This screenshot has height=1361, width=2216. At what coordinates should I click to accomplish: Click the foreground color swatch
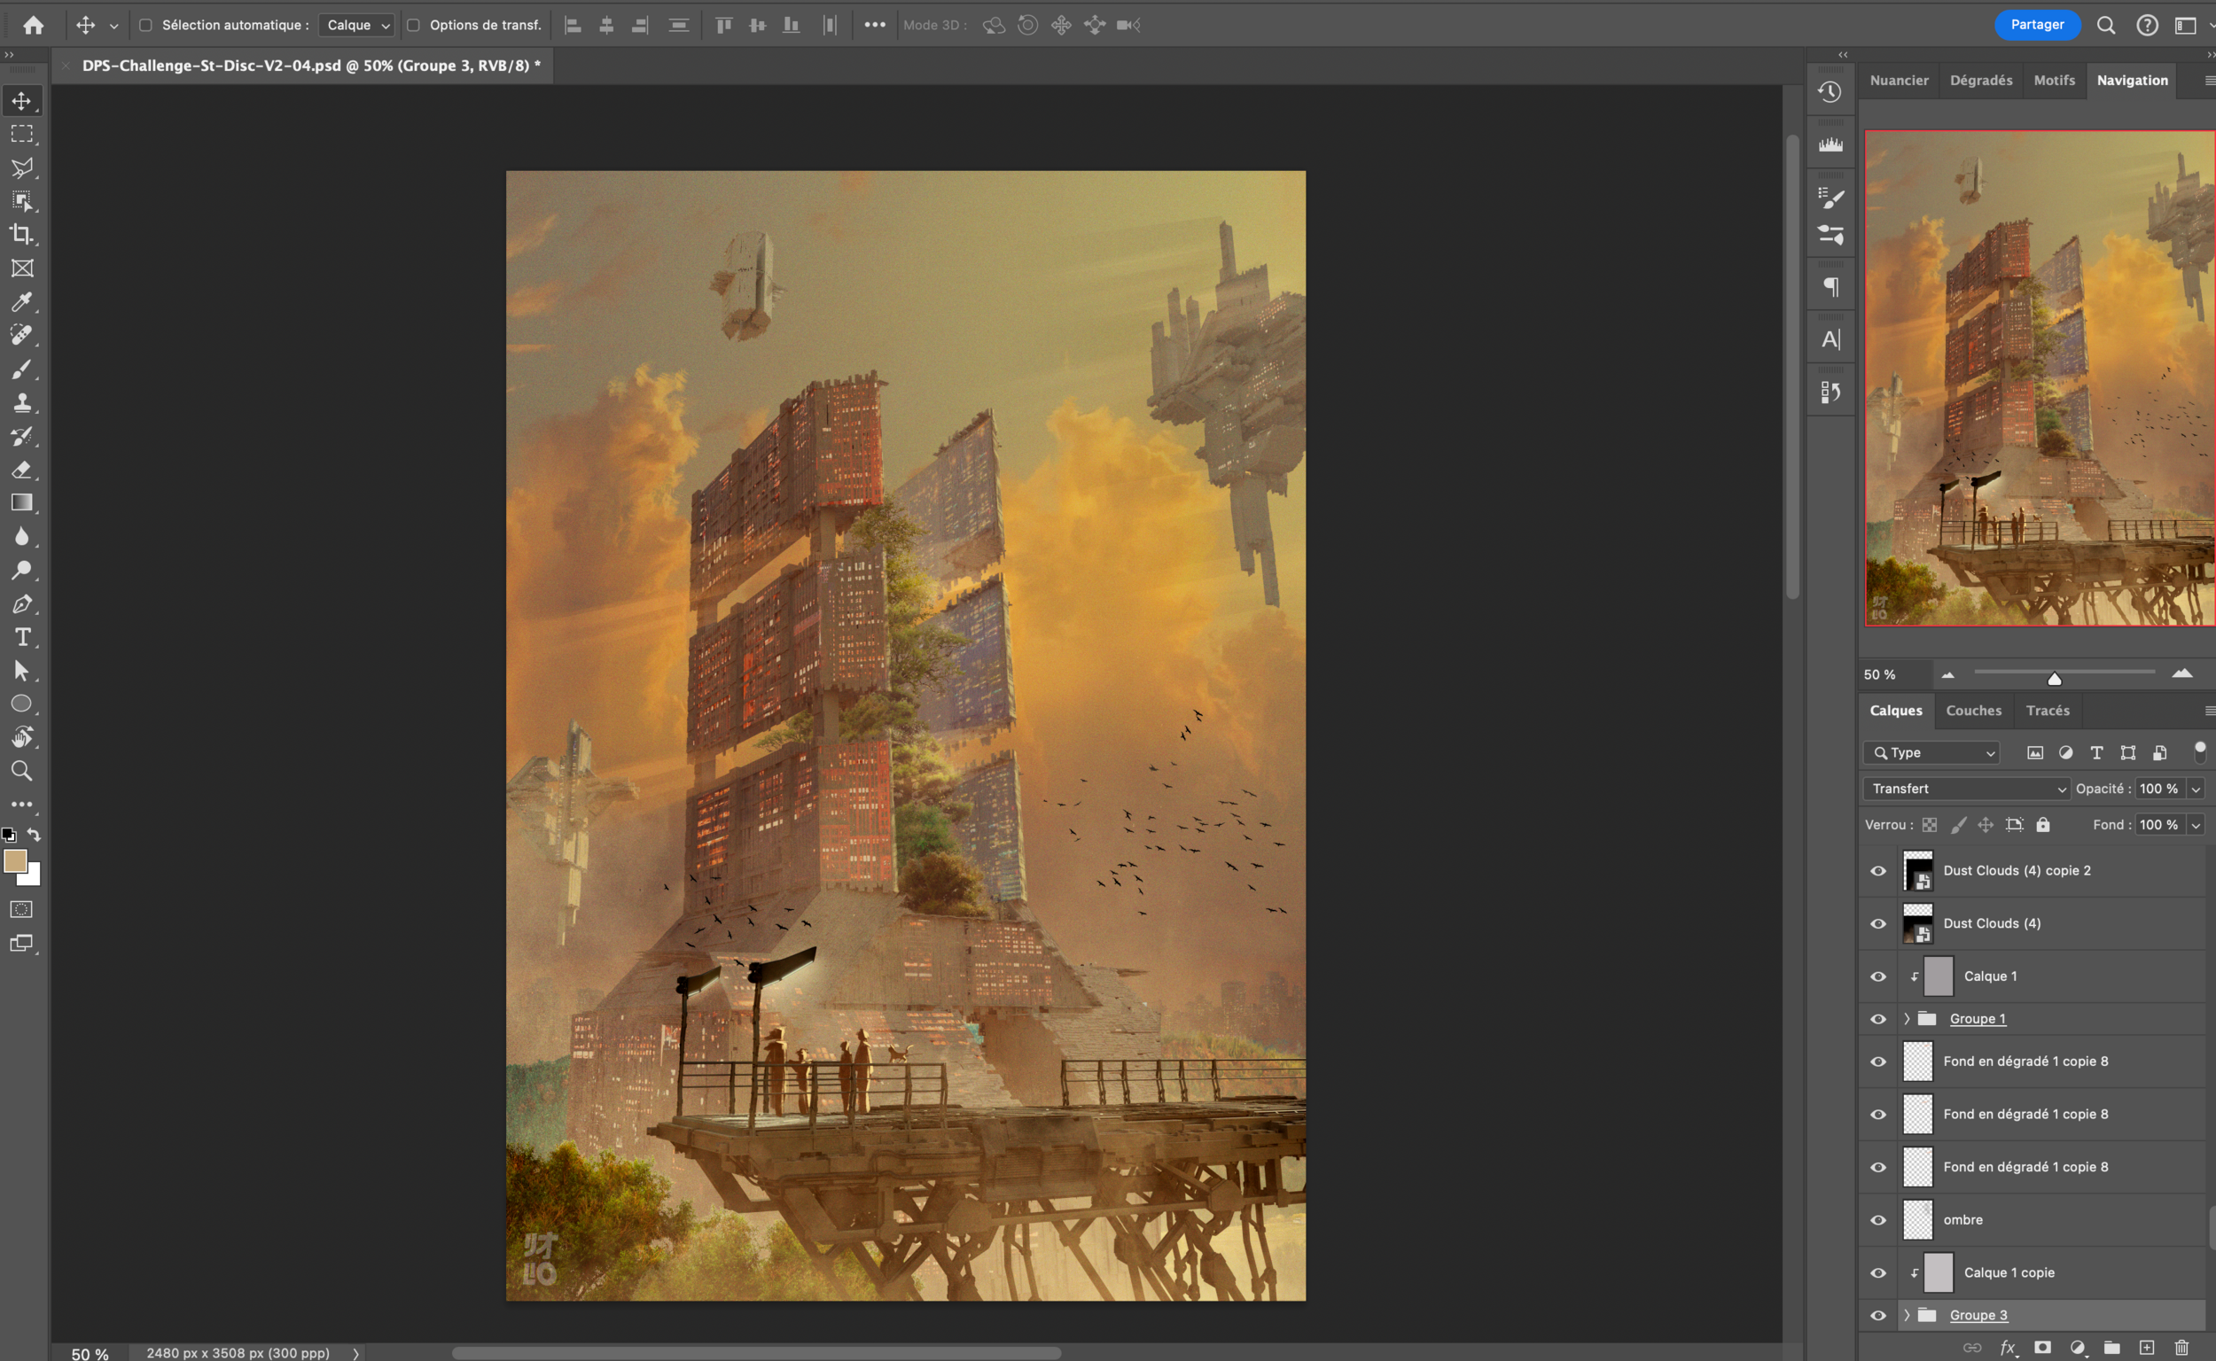(15, 861)
